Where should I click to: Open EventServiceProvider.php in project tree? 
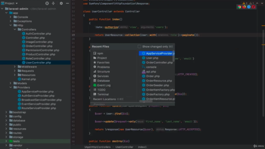pos(39,104)
